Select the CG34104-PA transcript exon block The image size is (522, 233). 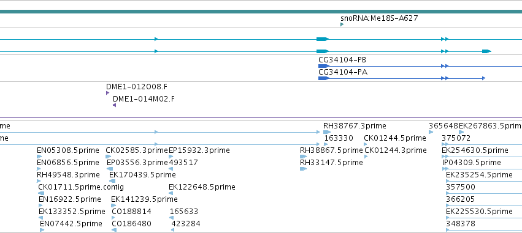point(324,78)
